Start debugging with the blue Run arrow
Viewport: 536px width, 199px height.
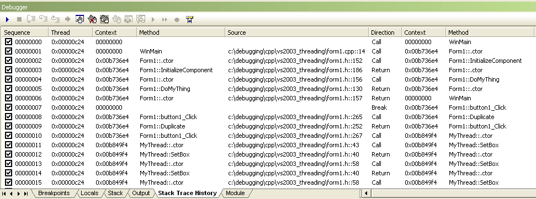click(7, 20)
